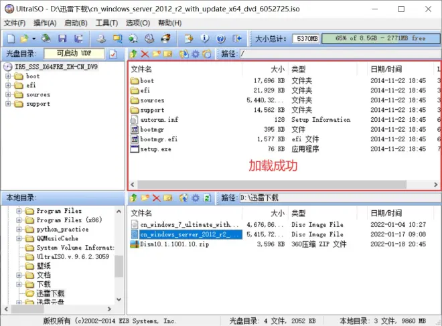442x326 pixels.
Task: Click the 5370MB total size field
Action: click(x=306, y=39)
